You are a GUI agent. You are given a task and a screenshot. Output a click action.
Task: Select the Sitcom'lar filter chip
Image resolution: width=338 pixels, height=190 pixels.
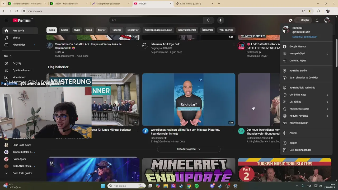point(133,30)
